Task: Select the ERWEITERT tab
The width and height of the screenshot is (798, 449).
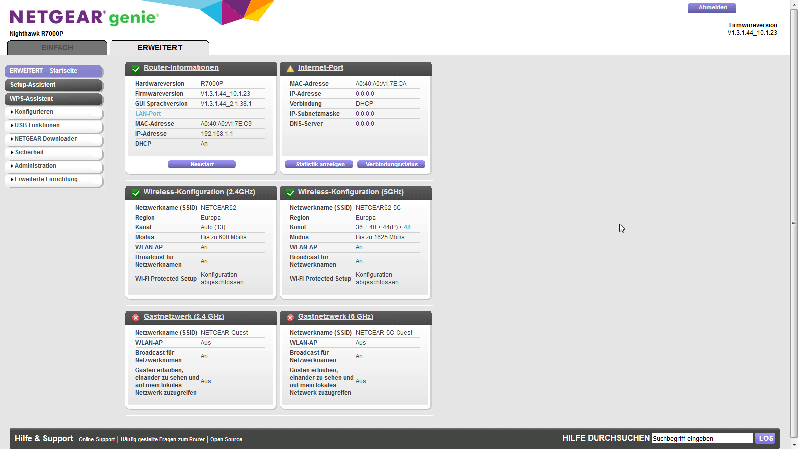Action: [160, 48]
